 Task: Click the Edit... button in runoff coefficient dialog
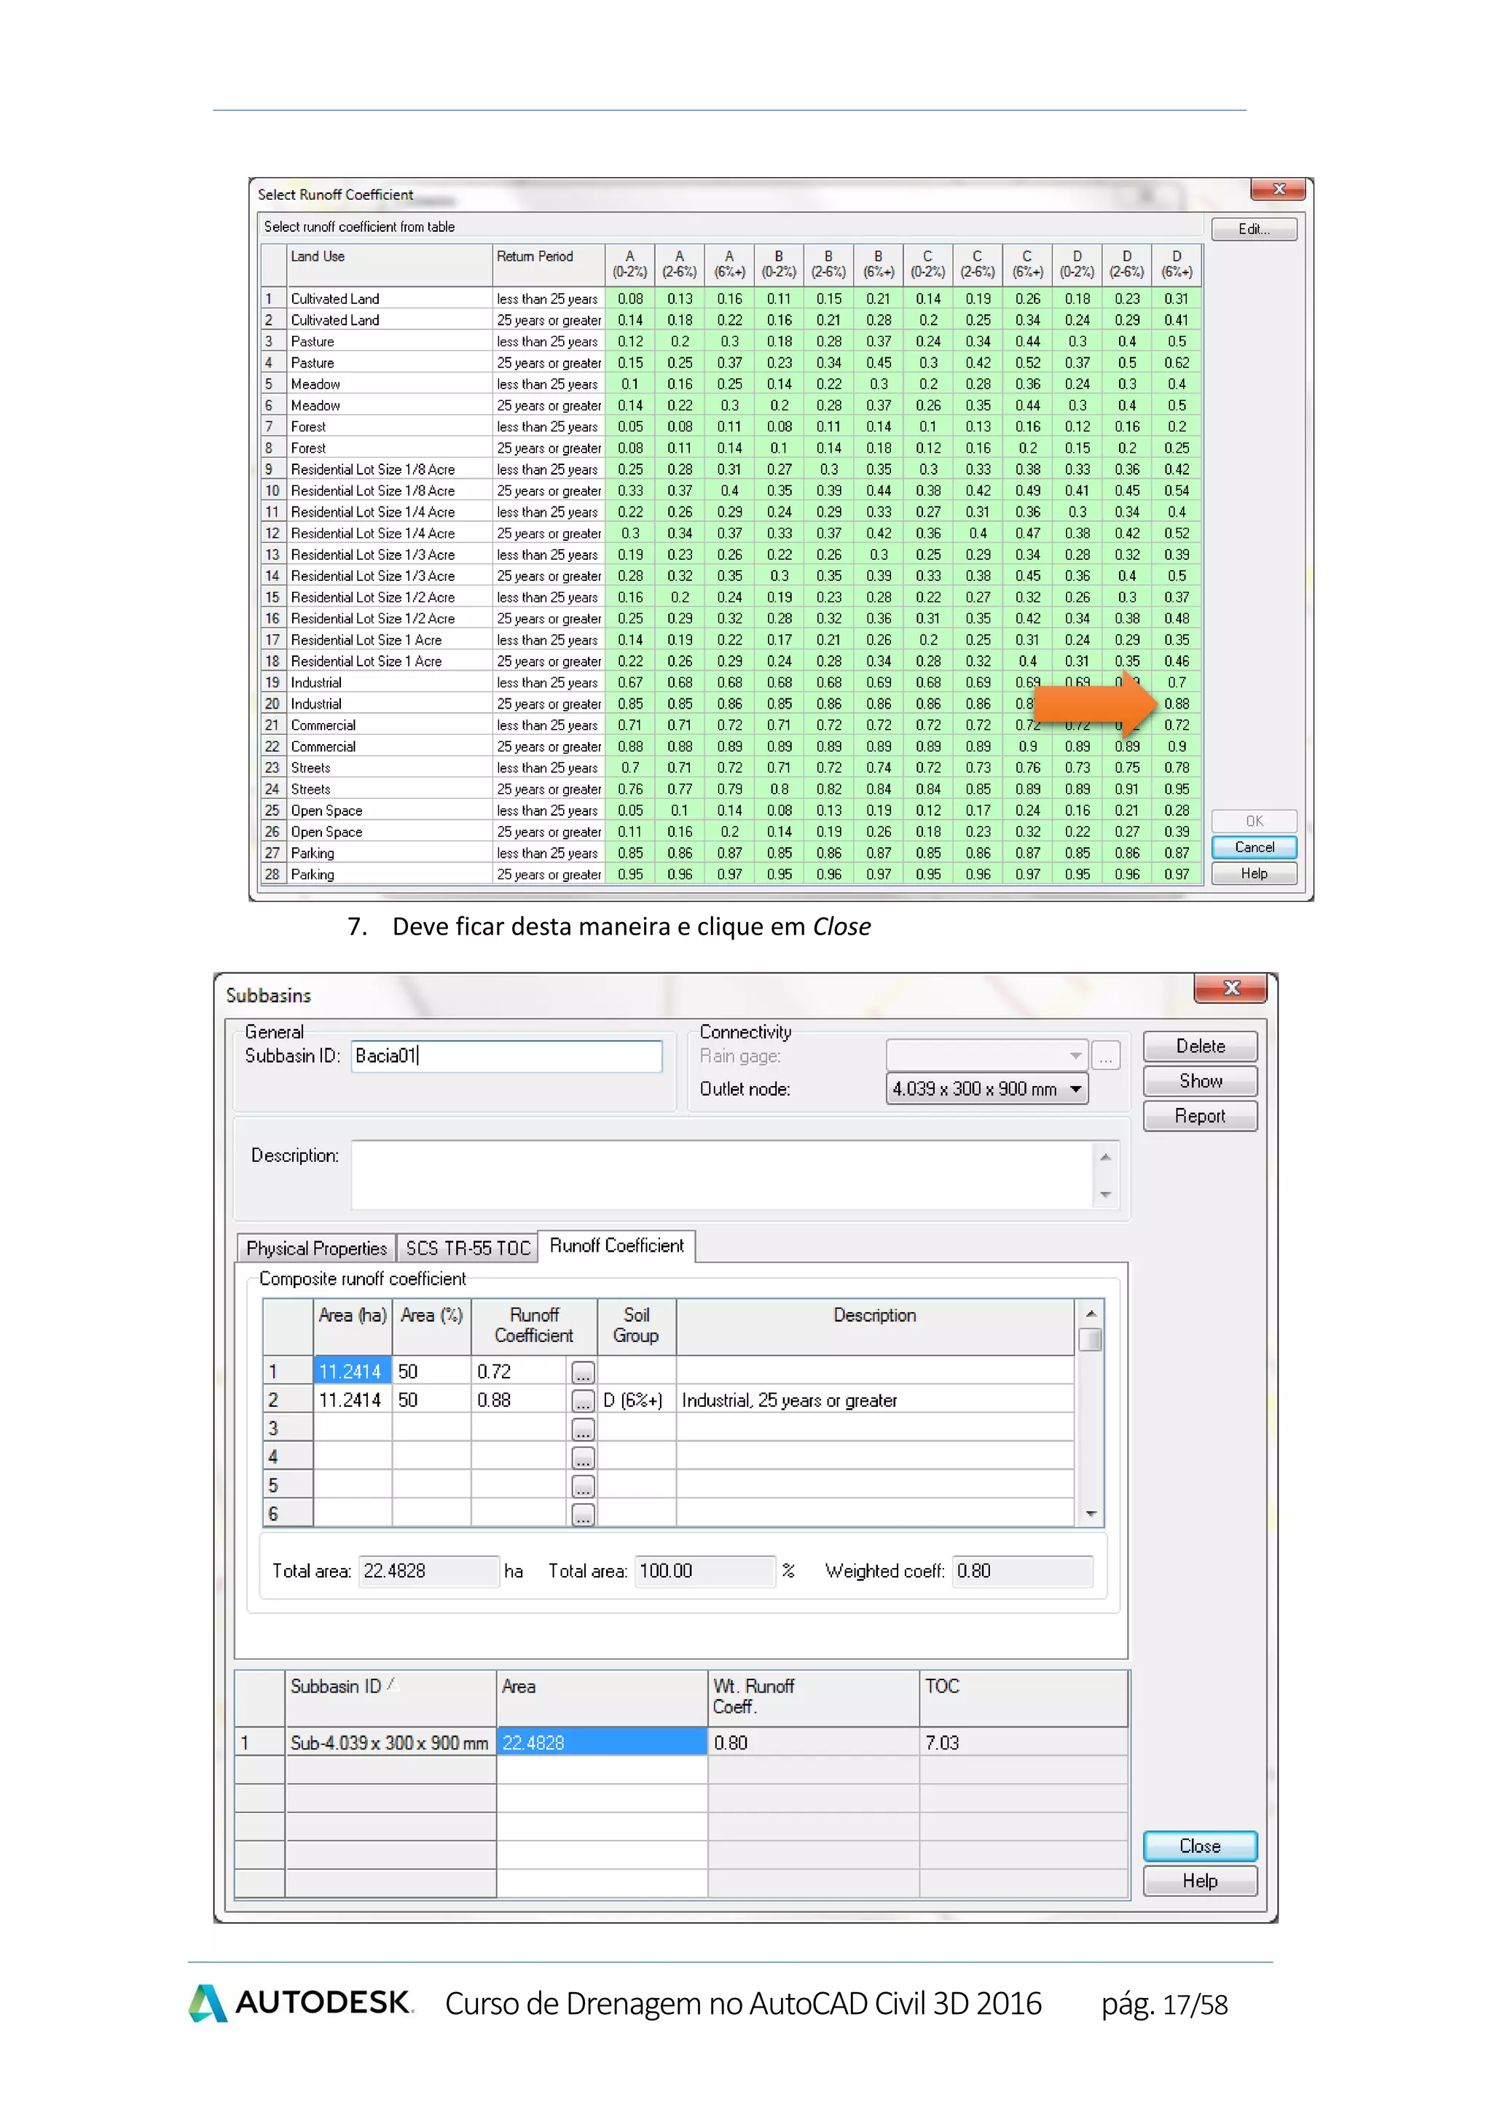click(x=1254, y=229)
